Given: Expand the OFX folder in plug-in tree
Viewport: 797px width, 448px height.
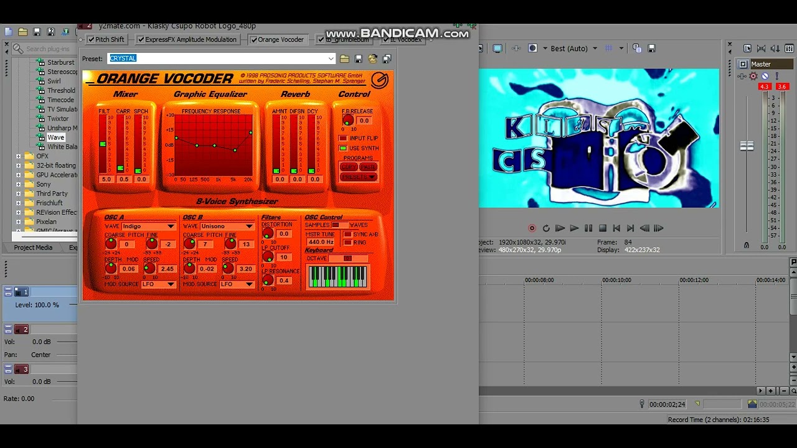Looking at the screenshot, I should (18, 156).
